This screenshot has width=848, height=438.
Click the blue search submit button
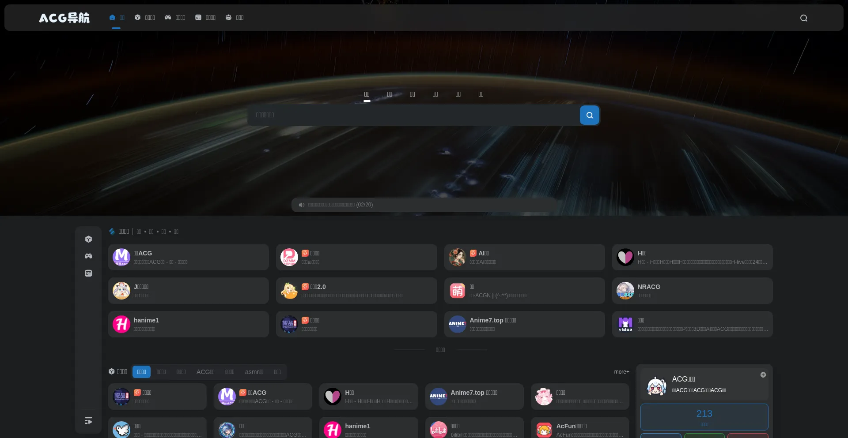589,115
